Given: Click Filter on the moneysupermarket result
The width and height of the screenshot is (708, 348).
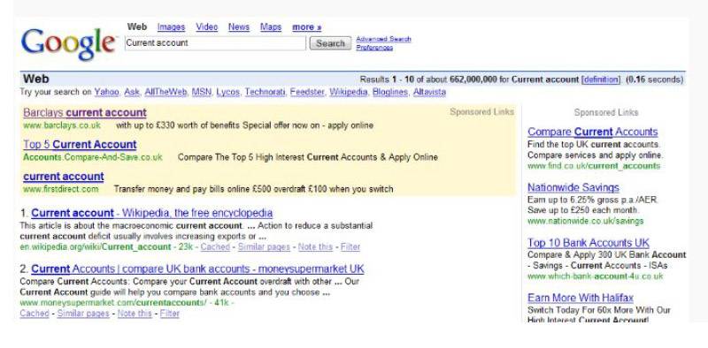Looking at the screenshot, I should pos(170,314).
